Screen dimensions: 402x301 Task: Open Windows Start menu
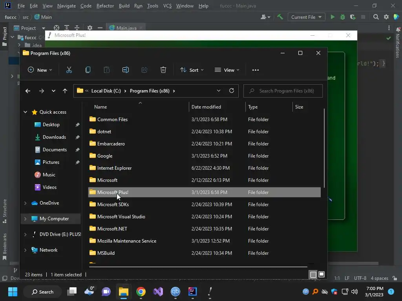(x=13, y=292)
